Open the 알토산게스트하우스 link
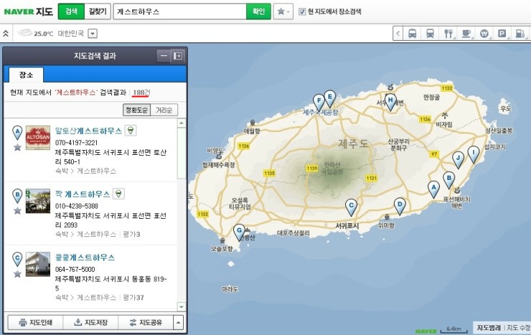Screen dimensions: 531x335 click(x=88, y=131)
